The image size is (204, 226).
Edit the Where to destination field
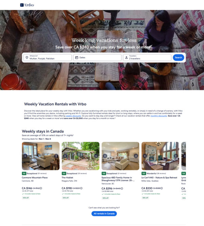(48, 58)
